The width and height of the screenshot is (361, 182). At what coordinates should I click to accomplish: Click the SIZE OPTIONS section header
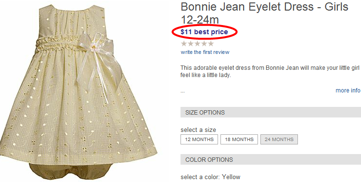pyautogui.click(x=271, y=112)
